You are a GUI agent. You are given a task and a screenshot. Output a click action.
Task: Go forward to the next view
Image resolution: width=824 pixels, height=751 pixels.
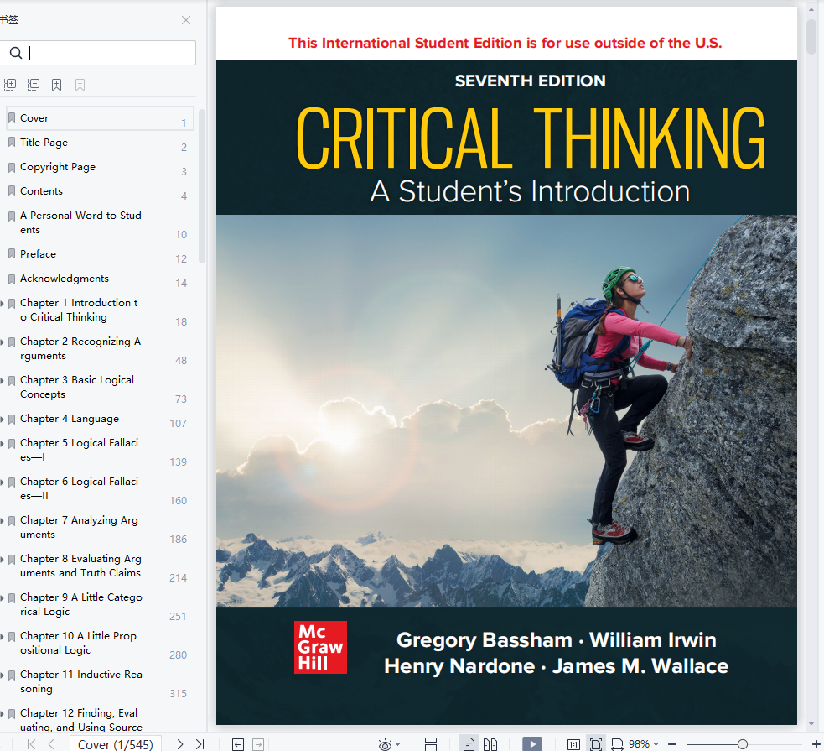(258, 744)
